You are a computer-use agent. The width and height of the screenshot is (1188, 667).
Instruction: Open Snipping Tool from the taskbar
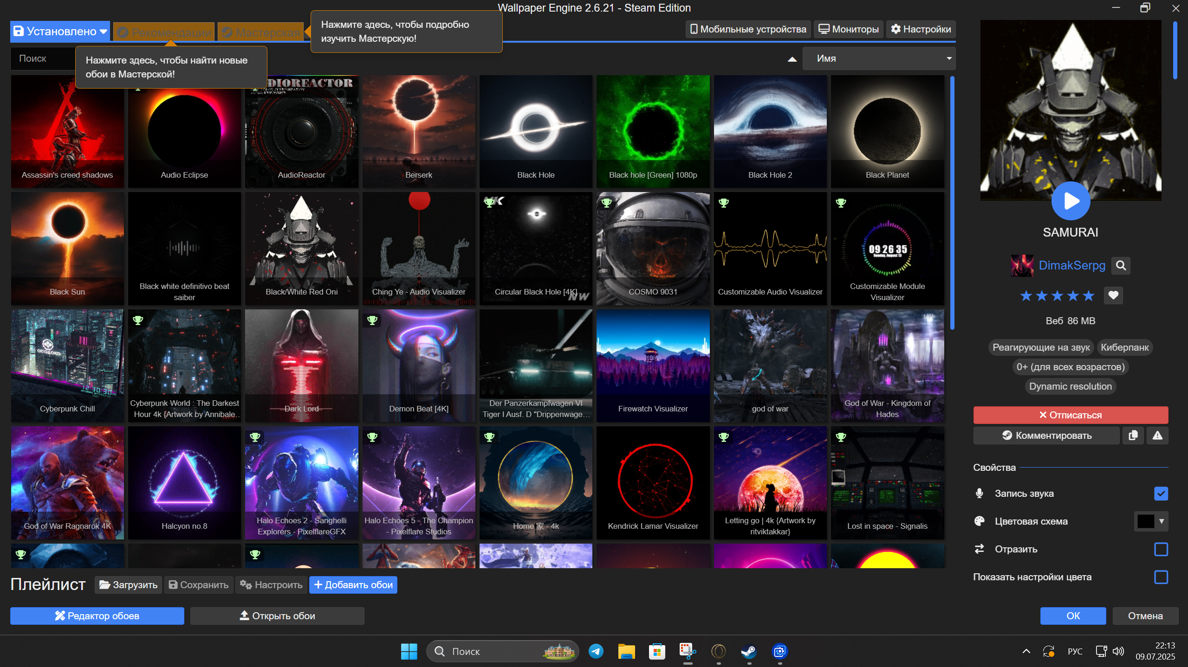(x=688, y=651)
